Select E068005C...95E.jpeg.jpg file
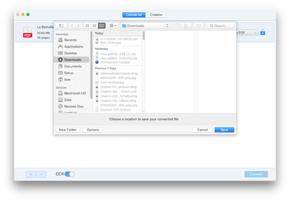The height and width of the screenshot is (201, 290). click(118, 106)
